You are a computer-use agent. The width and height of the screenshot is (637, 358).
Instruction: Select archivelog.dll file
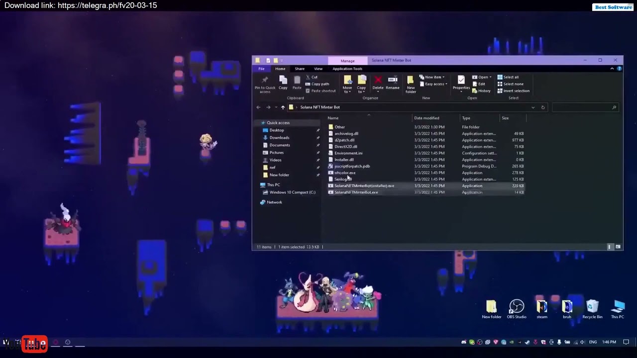[346, 134]
